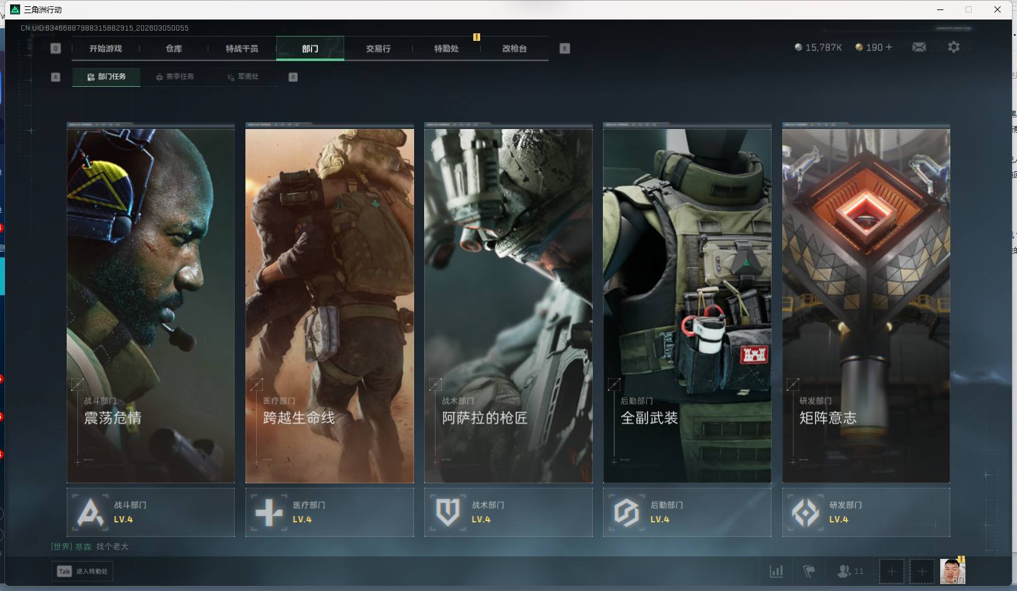1017x591 pixels.
Task: Open the mail inbox envelope icon
Action: click(x=919, y=47)
